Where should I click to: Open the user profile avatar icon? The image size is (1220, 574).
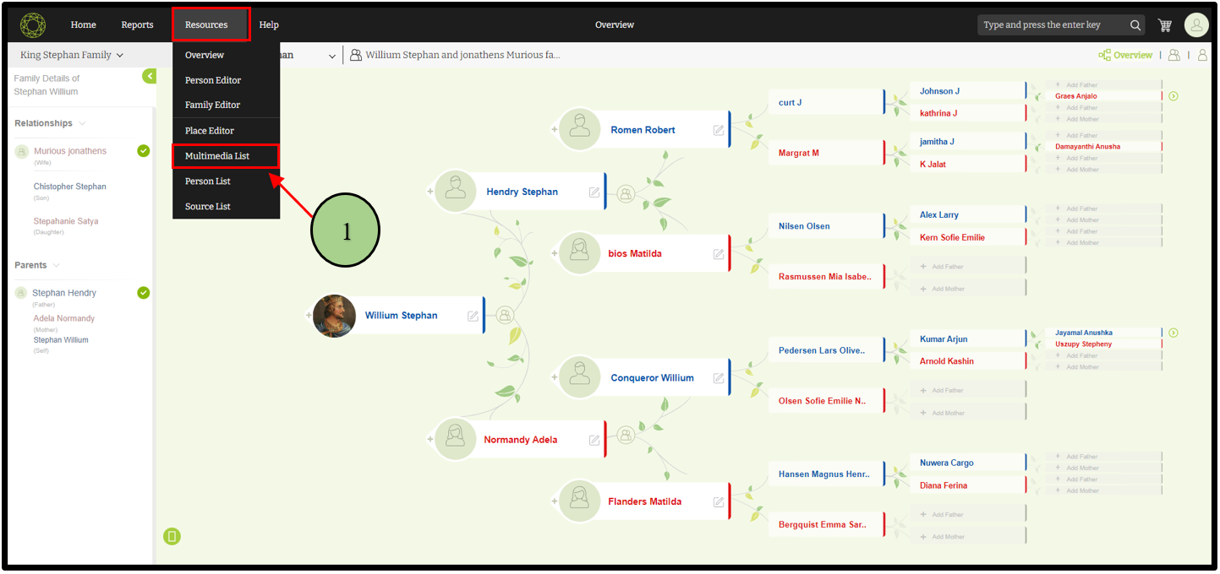(x=1196, y=25)
